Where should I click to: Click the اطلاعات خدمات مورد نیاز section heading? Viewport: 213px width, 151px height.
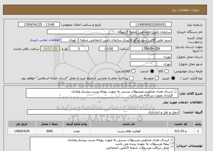click(x=183, y=102)
